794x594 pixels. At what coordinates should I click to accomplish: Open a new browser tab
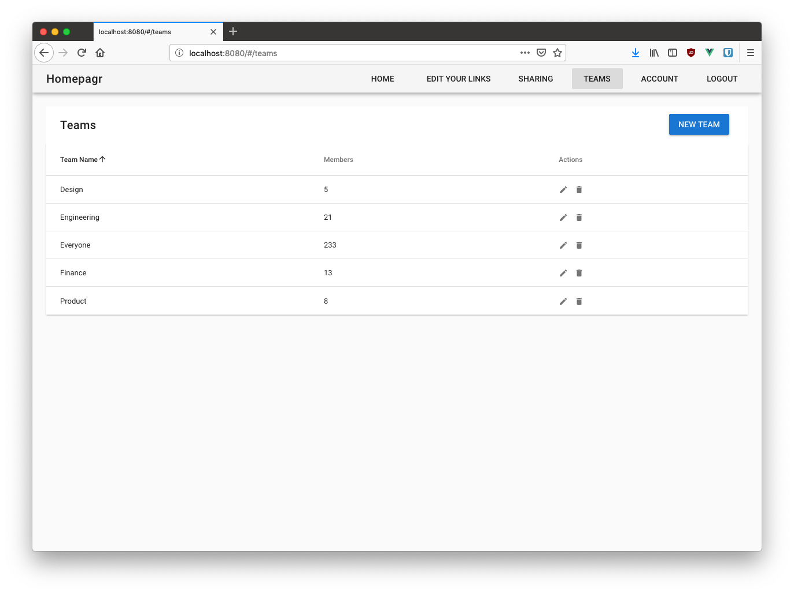pos(233,31)
